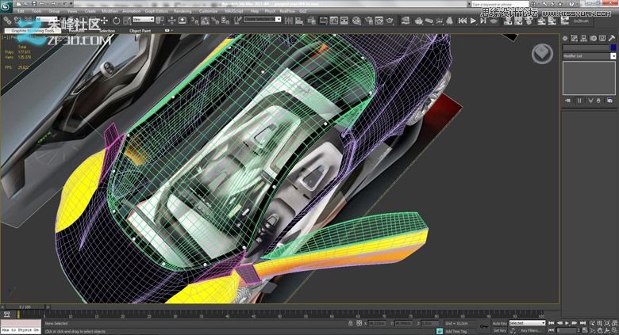Screen dimensions: 619x335
Task: Open the Modifiers menu
Action: tap(110, 11)
